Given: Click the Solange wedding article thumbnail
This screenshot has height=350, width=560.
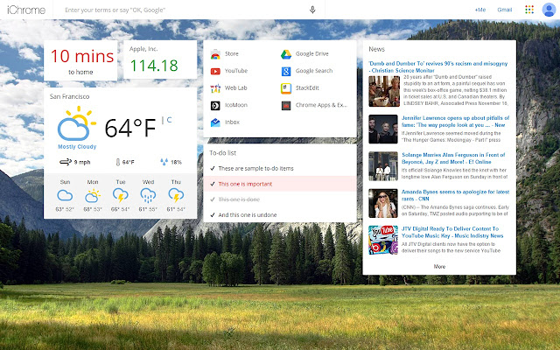Looking at the screenshot, I should [383, 166].
